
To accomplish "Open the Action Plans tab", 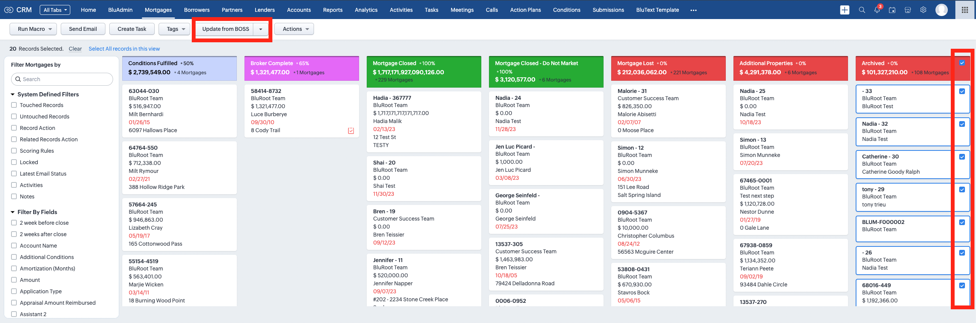I will (x=525, y=10).
